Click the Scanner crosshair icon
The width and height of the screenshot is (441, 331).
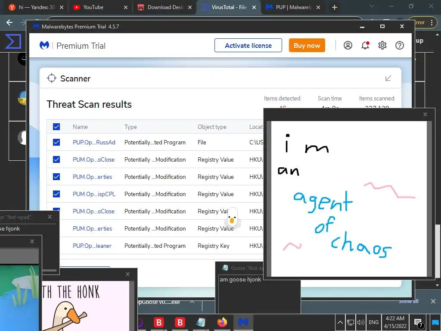[x=52, y=78]
